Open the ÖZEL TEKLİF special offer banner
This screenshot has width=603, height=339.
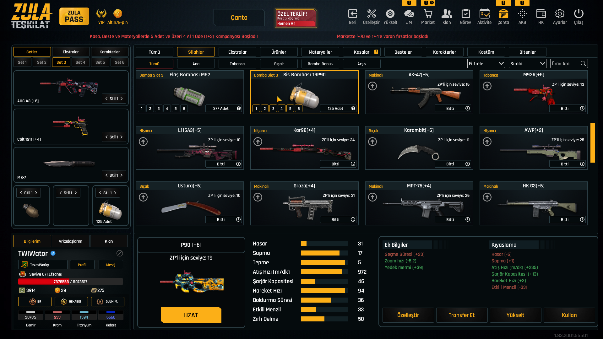[x=296, y=18]
